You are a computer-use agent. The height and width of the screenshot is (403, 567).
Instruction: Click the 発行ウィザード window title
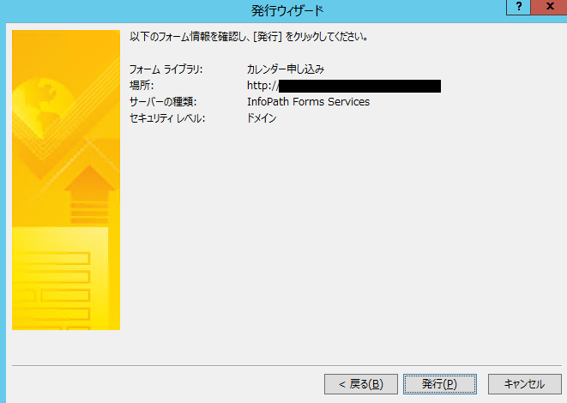click(287, 11)
